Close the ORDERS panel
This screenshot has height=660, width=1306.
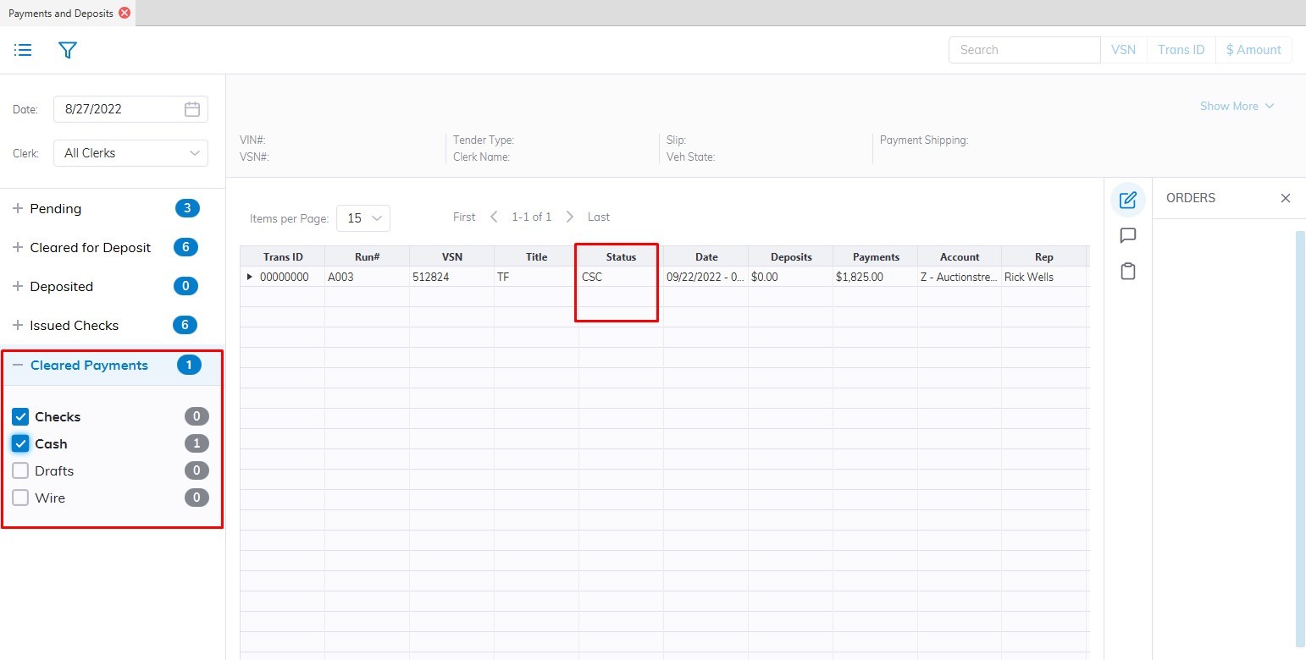[x=1285, y=198]
